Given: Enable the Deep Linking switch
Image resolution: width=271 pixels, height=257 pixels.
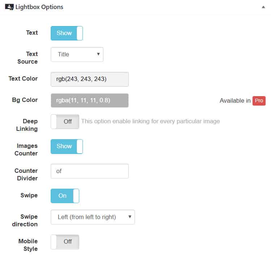Looking at the screenshot, I should (x=65, y=121).
